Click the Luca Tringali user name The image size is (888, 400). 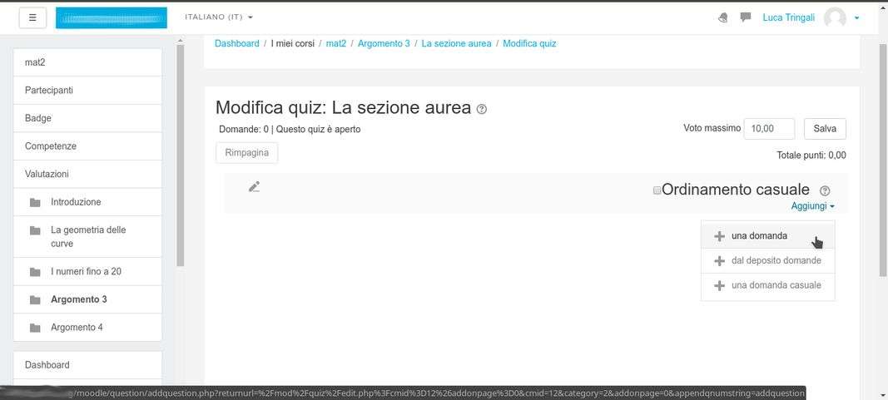[x=789, y=17]
